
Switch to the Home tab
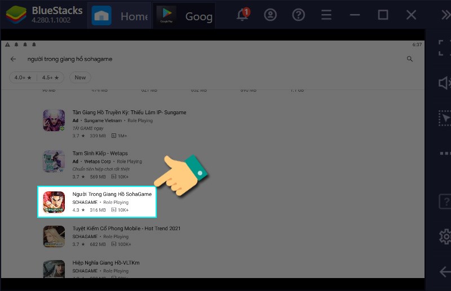point(120,16)
